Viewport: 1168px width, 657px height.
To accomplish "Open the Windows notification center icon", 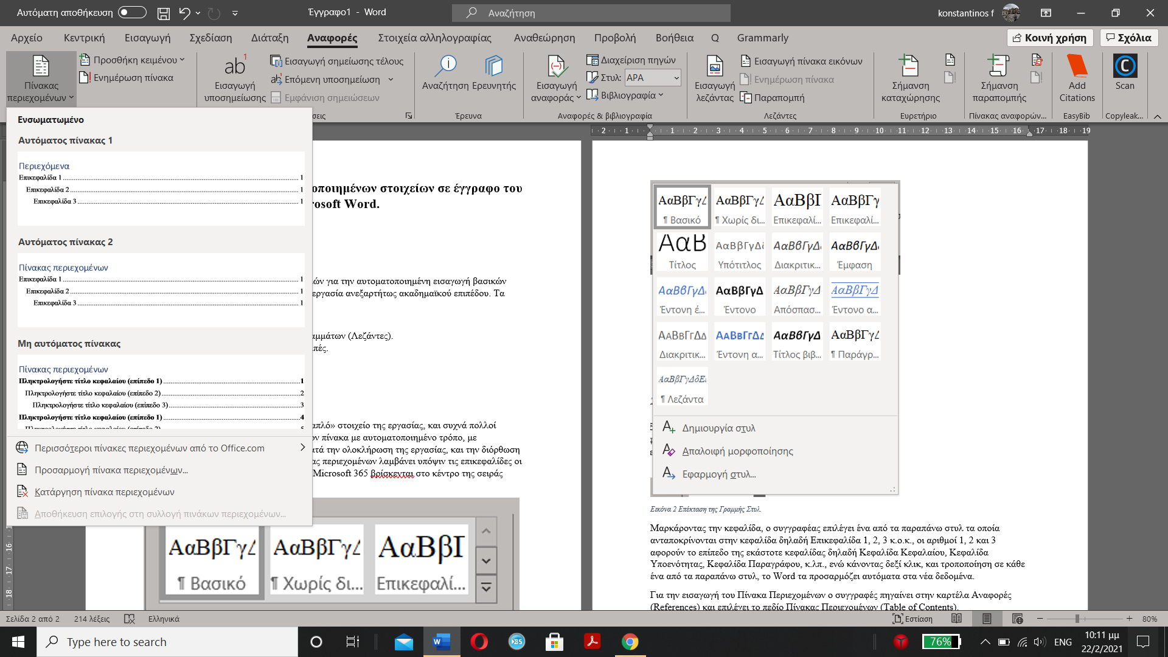I will tap(1143, 642).
